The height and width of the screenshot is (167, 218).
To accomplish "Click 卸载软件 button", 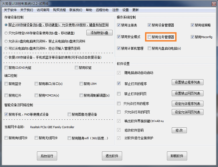I will tap(177, 156).
